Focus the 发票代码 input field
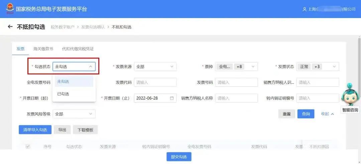The image size is (361, 164). (155, 83)
